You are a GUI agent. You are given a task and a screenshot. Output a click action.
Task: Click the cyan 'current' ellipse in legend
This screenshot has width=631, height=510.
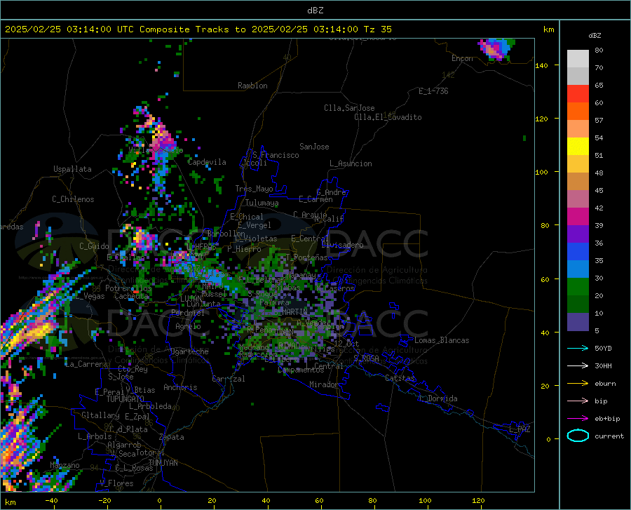[x=578, y=436]
